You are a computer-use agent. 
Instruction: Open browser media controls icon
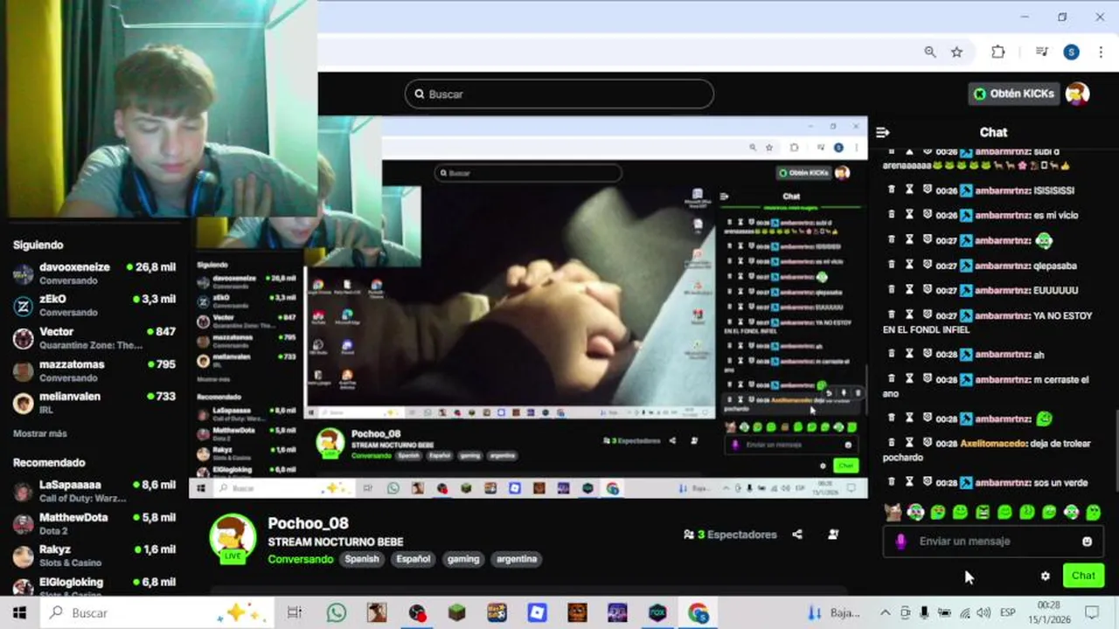coord(1041,52)
